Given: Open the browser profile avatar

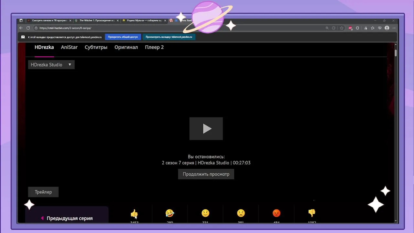Looking at the screenshot, I should (387, 28).
